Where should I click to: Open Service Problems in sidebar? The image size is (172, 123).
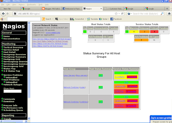pos(13,75)
